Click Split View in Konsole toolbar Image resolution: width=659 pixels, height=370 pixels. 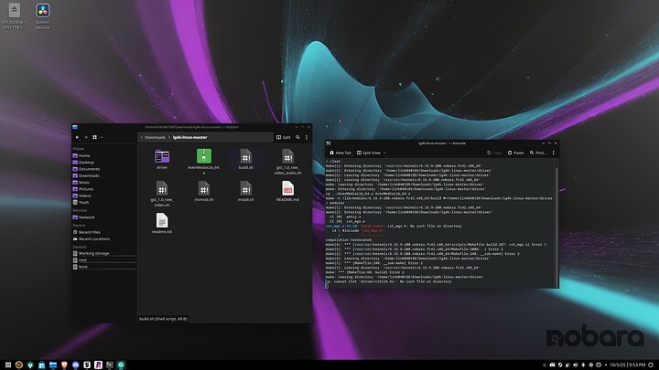point(369,153)
